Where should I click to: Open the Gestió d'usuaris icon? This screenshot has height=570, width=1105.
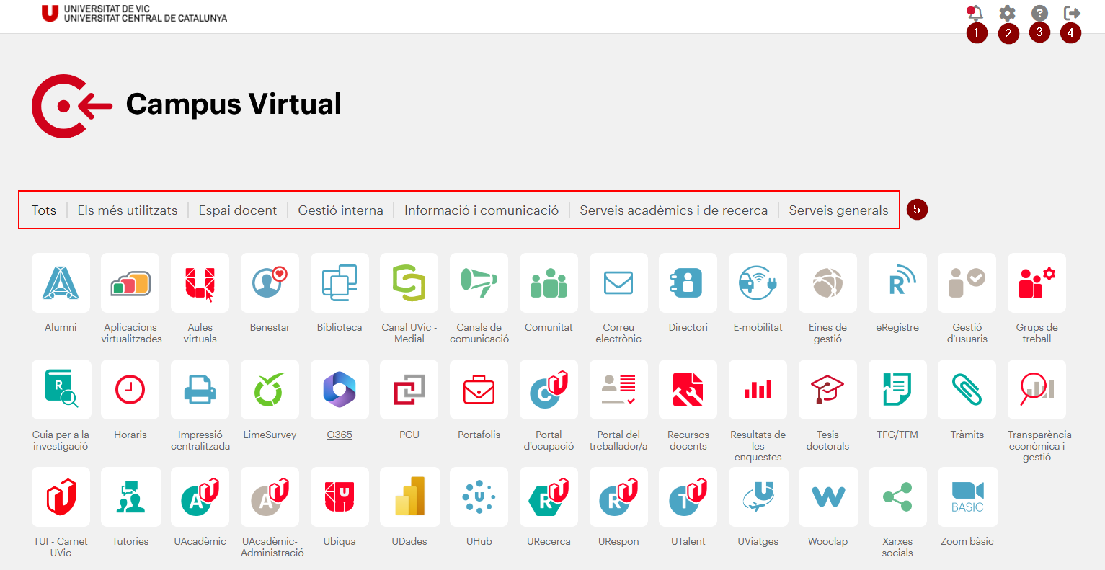pyautogui.click(x=967, y=282)
